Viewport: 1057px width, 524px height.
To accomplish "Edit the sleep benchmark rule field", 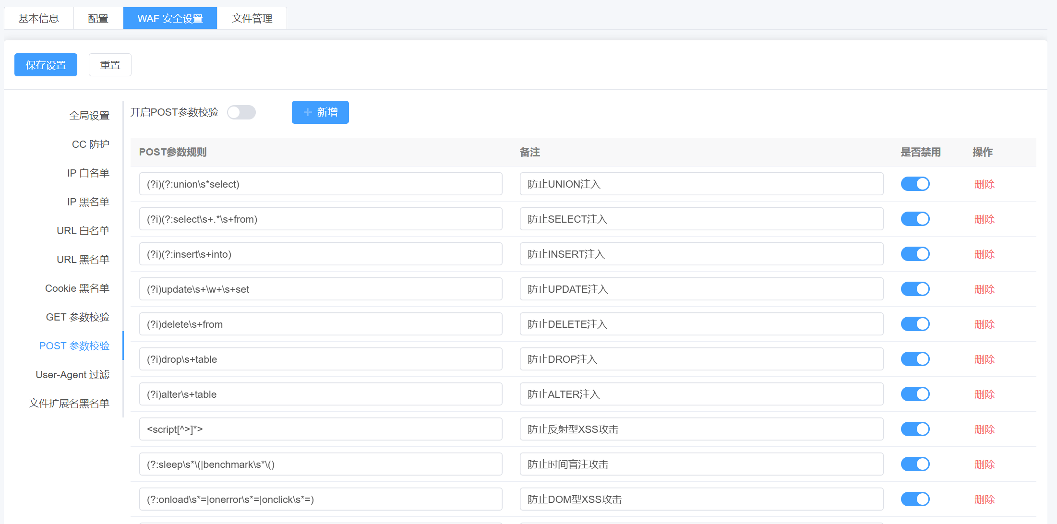I will [321, 464].
